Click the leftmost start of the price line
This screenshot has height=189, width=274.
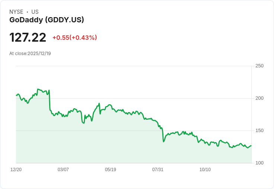point(16,95)
